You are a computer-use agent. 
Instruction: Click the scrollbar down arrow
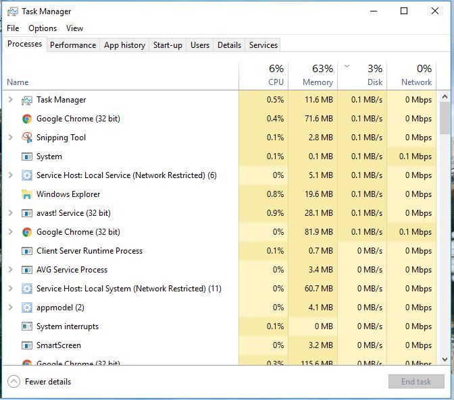(445, 360)
